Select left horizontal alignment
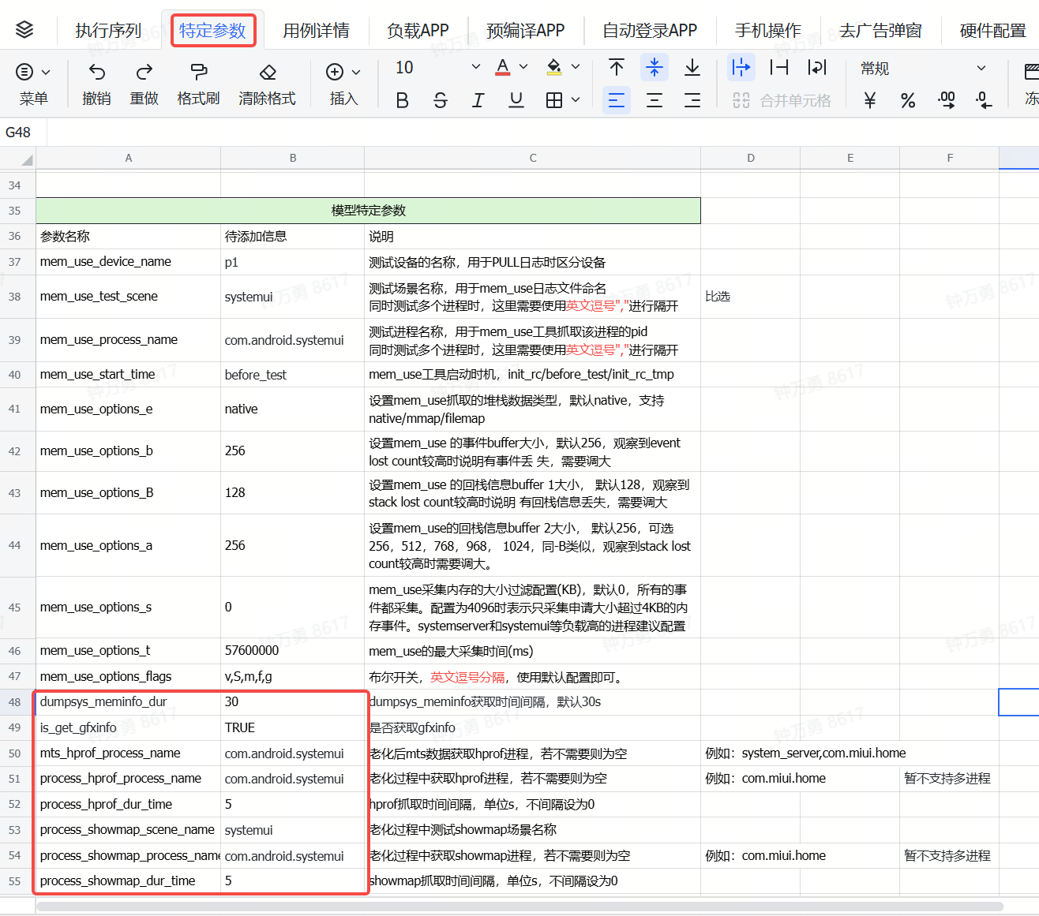The width and height of the screenshot is (1039, 916). tap(617, 100)
